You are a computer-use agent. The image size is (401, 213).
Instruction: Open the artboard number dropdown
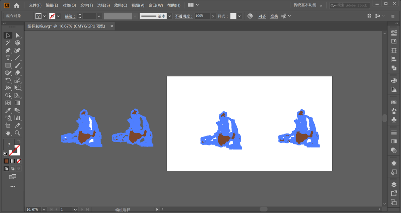pyautogui.click(x=75, y=209)
